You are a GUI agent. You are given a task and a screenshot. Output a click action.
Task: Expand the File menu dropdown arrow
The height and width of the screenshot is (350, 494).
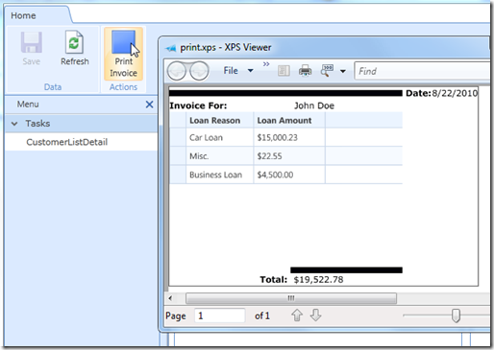point(251,71)
